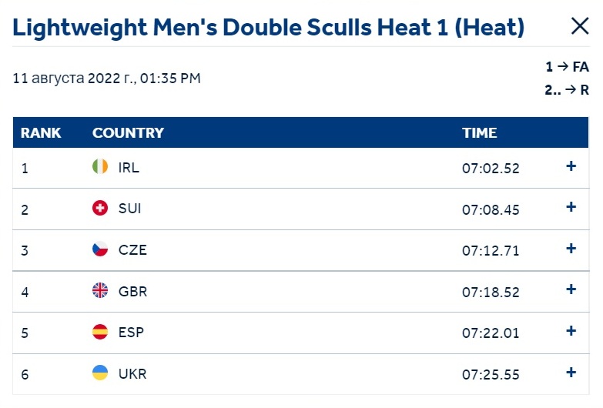This screenshot has width=603, height=408.
Task: Expand CZE row plus icon
Action: click(x=571, y=249)
